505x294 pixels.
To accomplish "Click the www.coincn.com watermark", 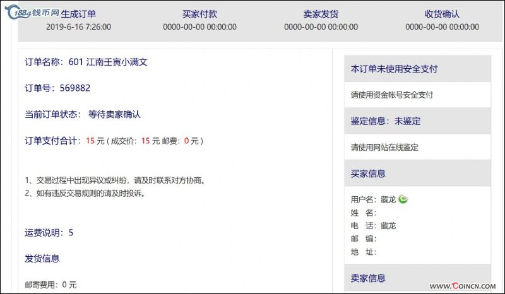I will [x=464, y=286].
